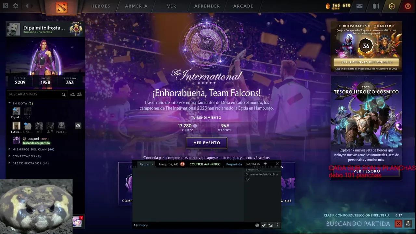Screen dimensions: 416x234
Task: Click the ELOGIOS 1958 stat
Action: click(45, 81)
